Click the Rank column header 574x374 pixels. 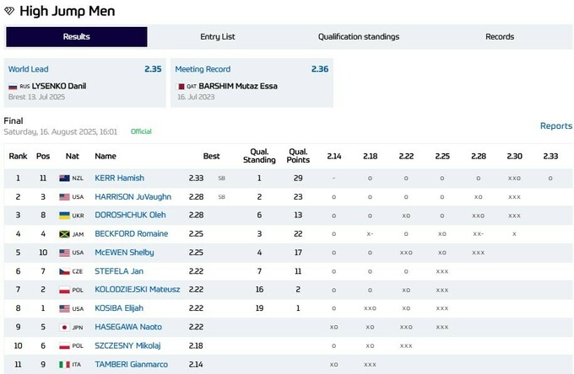click(18, 157)
